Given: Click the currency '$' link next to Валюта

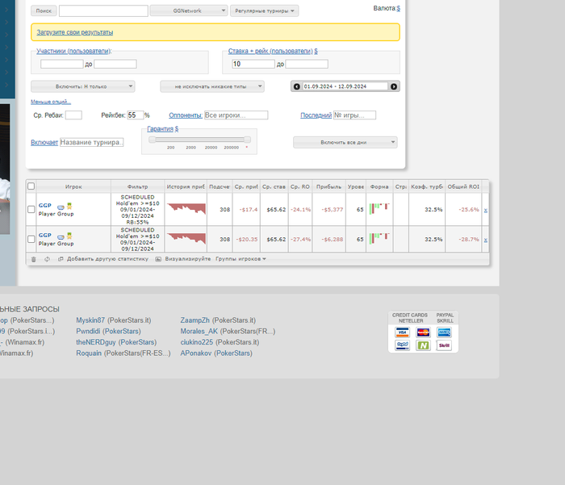Looking at the screenshot, I should pyautogui.click(x=399, y=8).
